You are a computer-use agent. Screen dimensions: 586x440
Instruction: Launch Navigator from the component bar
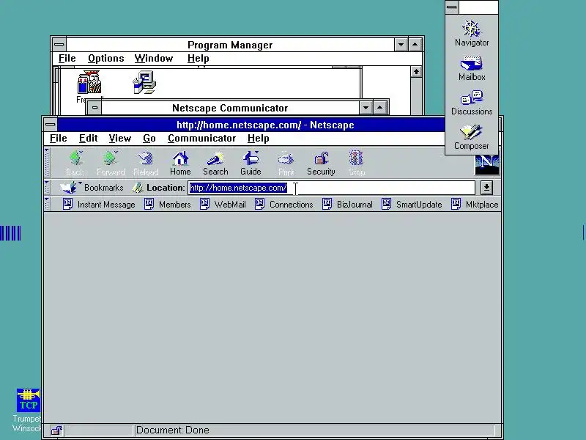tap(472, 34)
